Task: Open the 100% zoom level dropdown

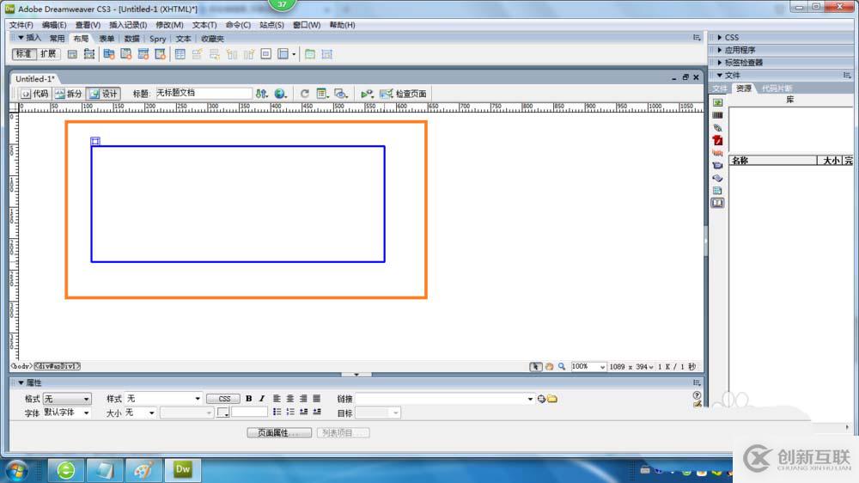Action: 588,367
